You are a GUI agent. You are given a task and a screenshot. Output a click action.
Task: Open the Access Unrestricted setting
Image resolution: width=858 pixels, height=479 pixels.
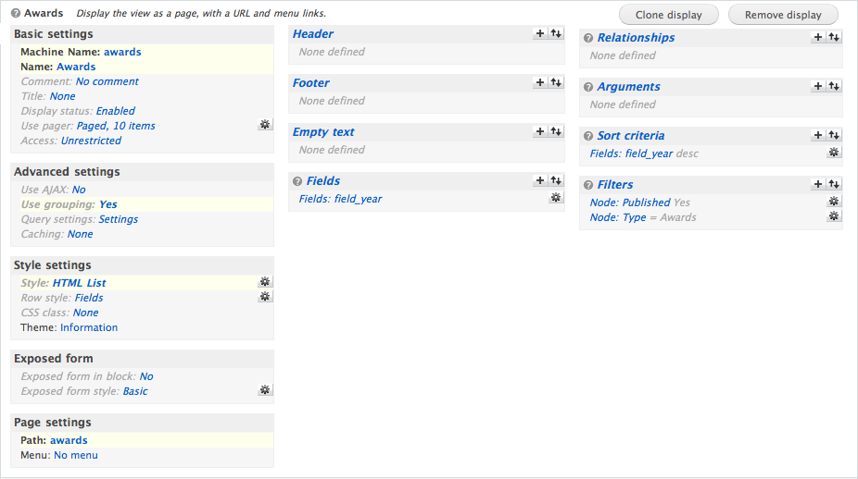coord(91,141)
